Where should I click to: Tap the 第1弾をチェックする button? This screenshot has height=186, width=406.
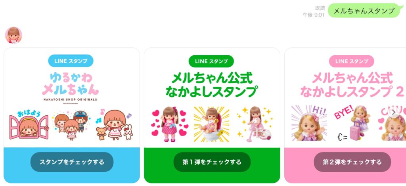point(212,162)
